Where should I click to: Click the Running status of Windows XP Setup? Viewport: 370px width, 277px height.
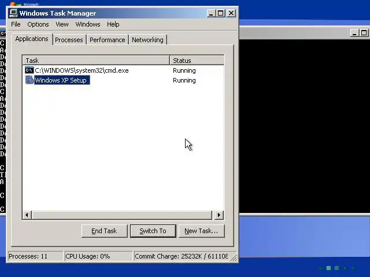[x=184, y=80]
